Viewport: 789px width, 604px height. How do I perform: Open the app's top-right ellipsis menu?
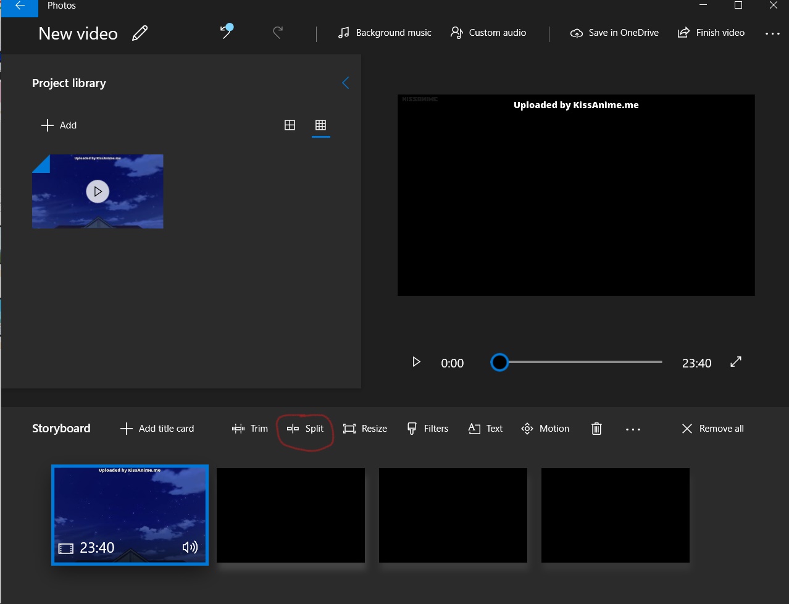click(772, 33)
